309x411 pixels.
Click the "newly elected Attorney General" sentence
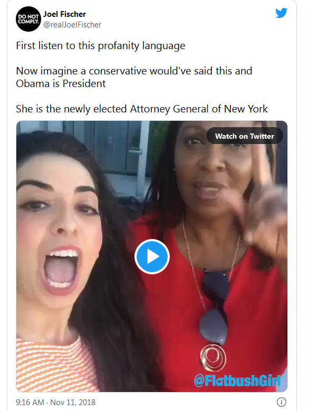click(142, 109)
